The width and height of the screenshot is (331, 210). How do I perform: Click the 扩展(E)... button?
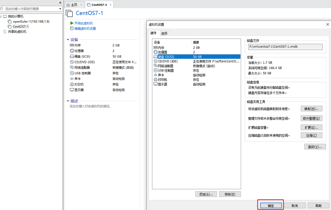pos(311,128)
